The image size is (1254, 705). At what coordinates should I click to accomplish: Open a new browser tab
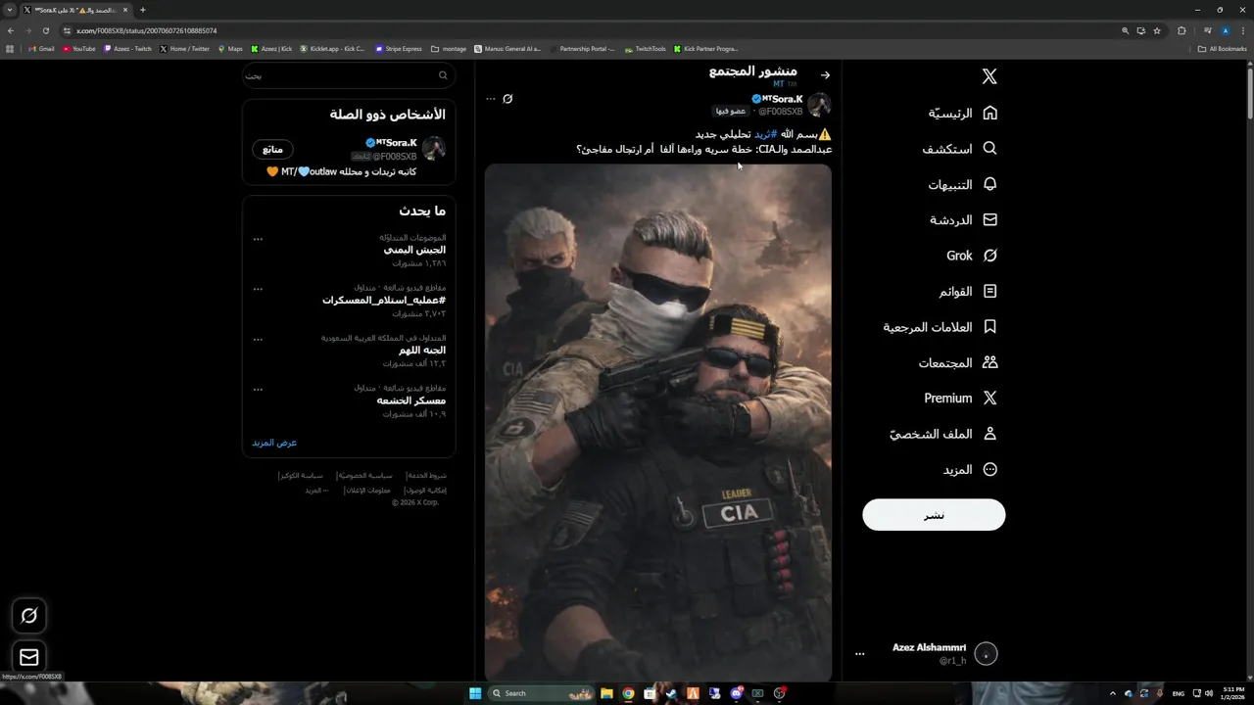[x=142, y=10]
